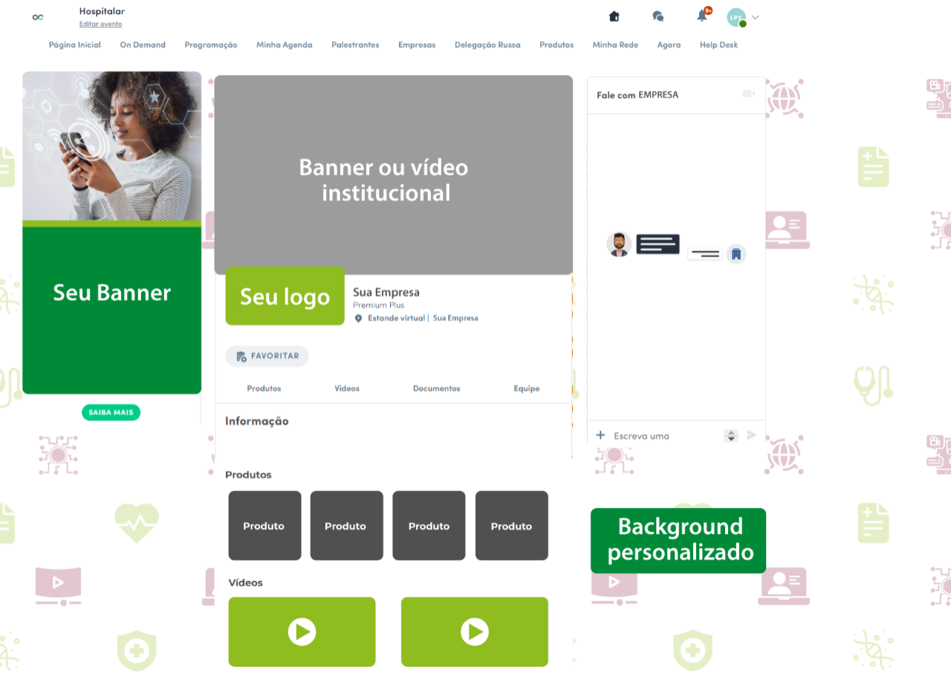Click the location pin icon by Estande virtual
Screen dimensions: 951x675
[x=358, y=318]
